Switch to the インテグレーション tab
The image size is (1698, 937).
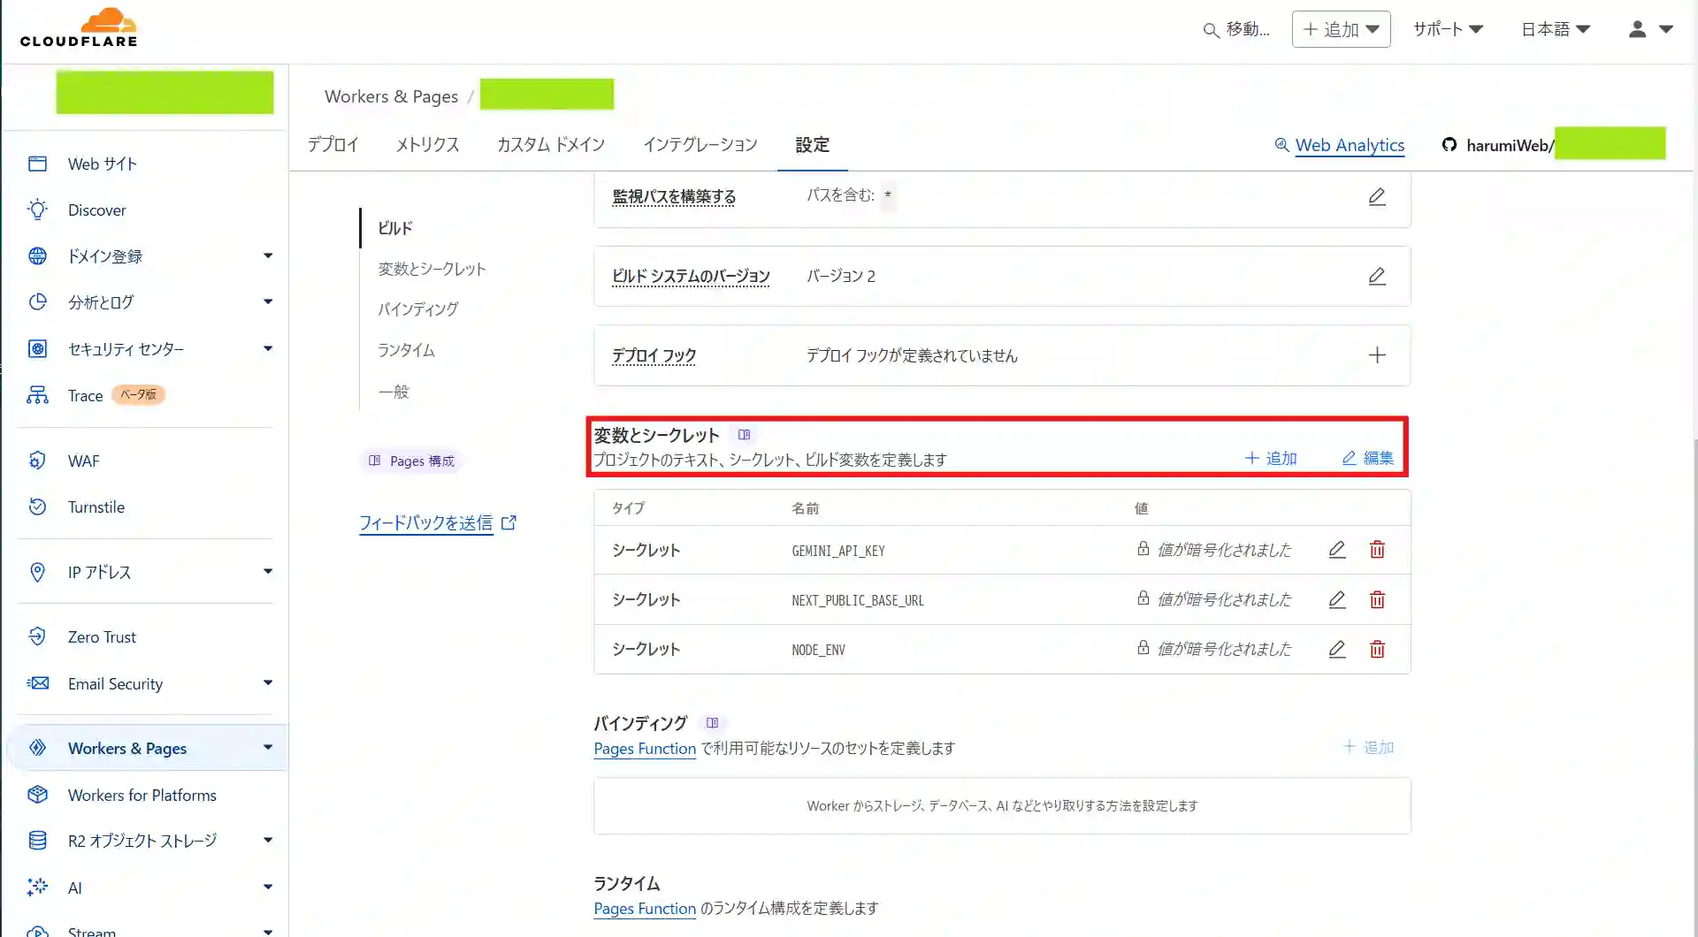point(700,145)
